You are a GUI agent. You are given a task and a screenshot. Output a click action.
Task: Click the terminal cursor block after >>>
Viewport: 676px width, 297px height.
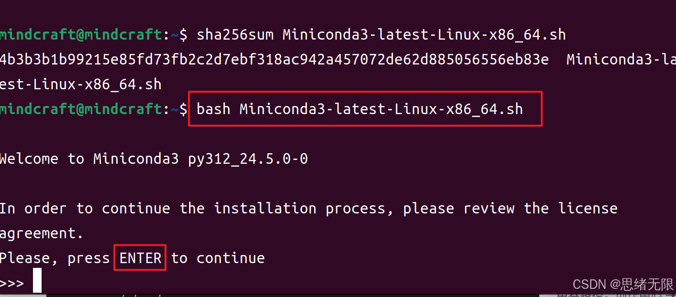tap(37, 280)
